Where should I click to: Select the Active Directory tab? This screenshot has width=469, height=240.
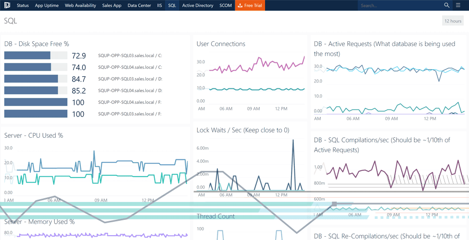click(197, 5)
